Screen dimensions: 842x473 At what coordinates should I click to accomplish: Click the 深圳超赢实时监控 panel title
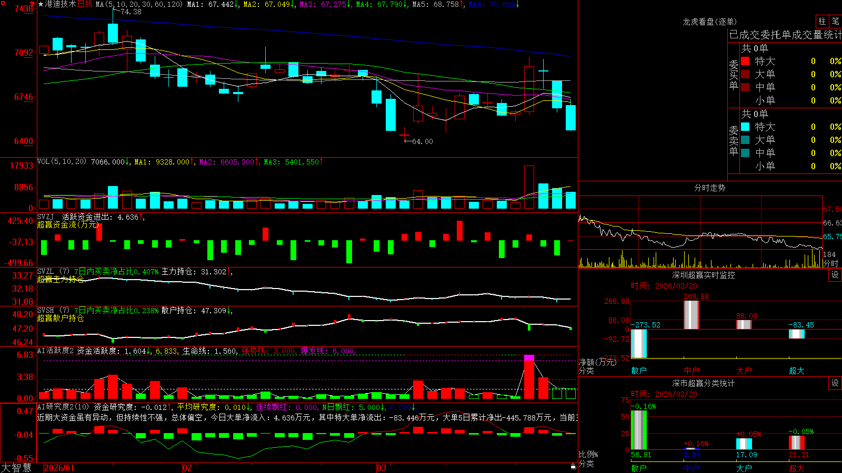(x=704, y=275)
